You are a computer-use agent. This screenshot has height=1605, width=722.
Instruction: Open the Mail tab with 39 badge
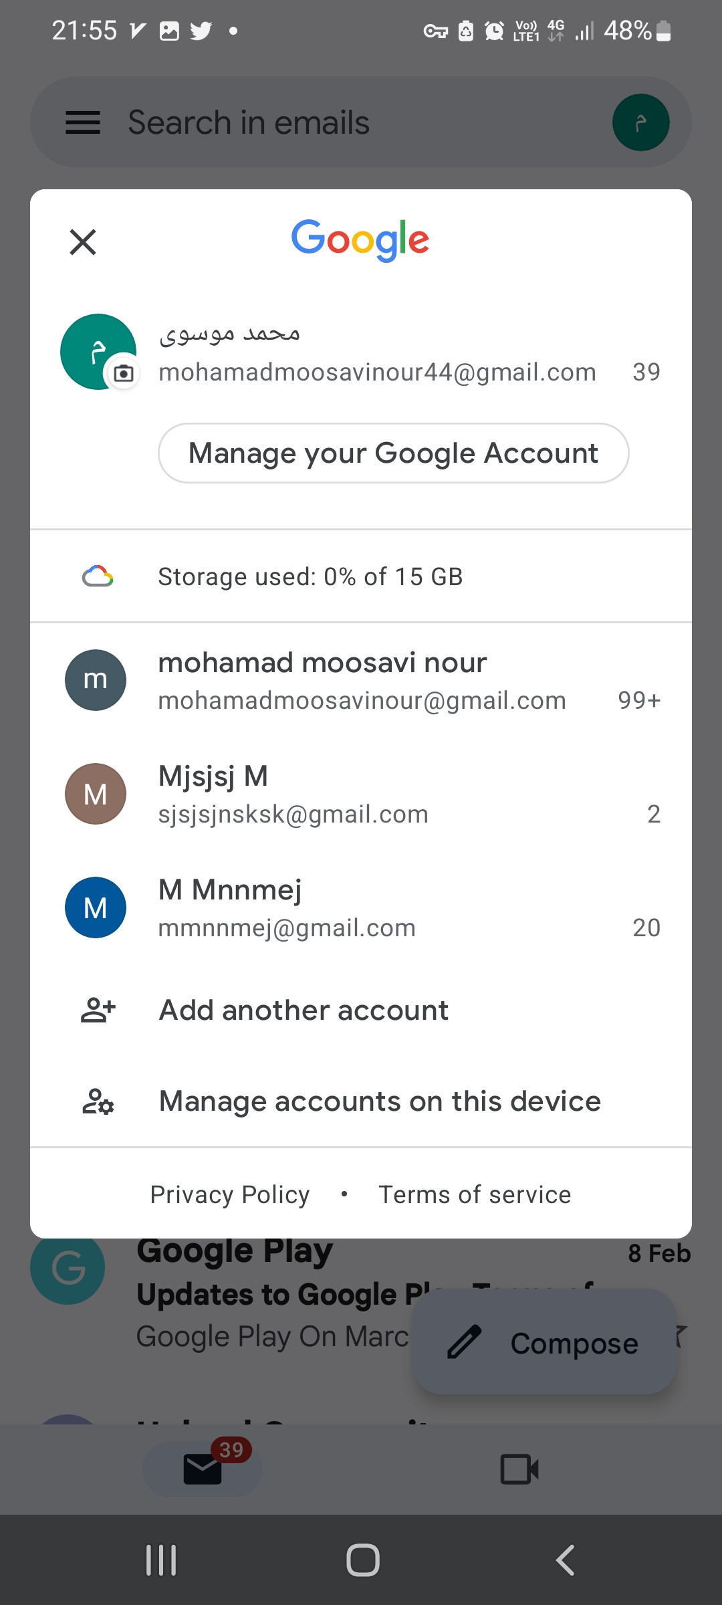pos(203,1469)
